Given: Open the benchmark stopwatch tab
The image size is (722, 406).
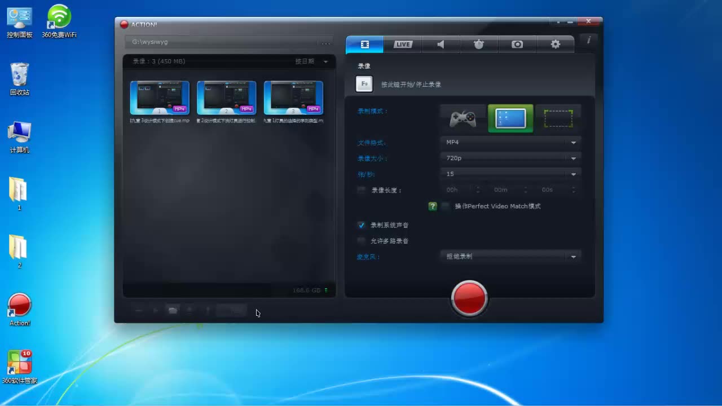Looking at the screenshot, I should 479,45.
